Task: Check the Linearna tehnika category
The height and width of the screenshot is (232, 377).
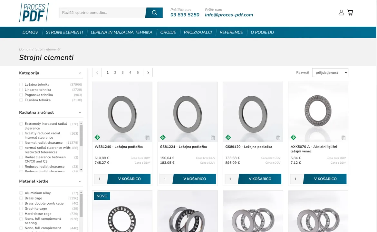Action: click(21, 90)
